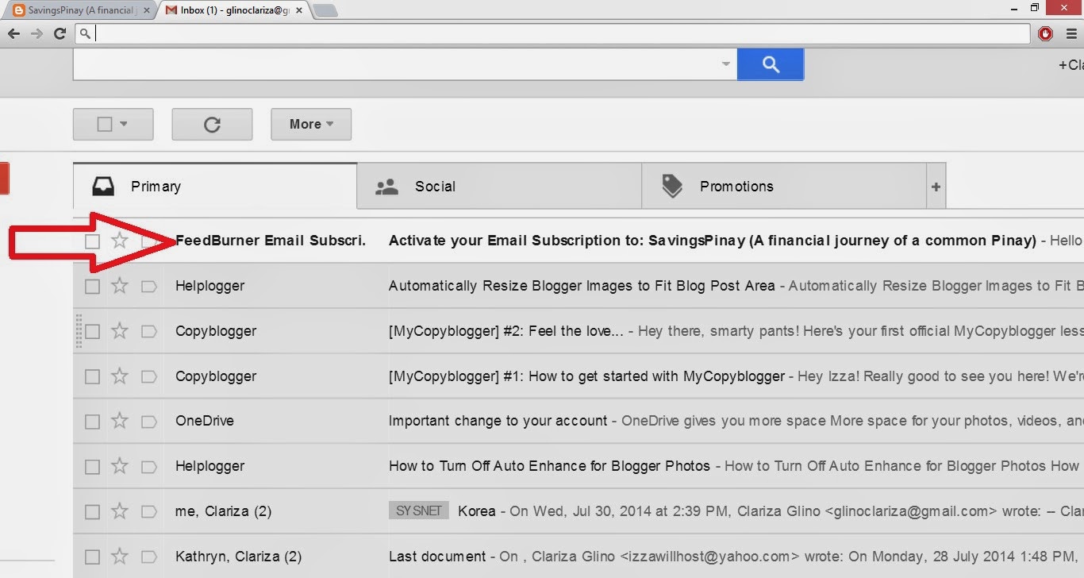
Task: Expand the More actions dropdown
Action: coord(310,124)
